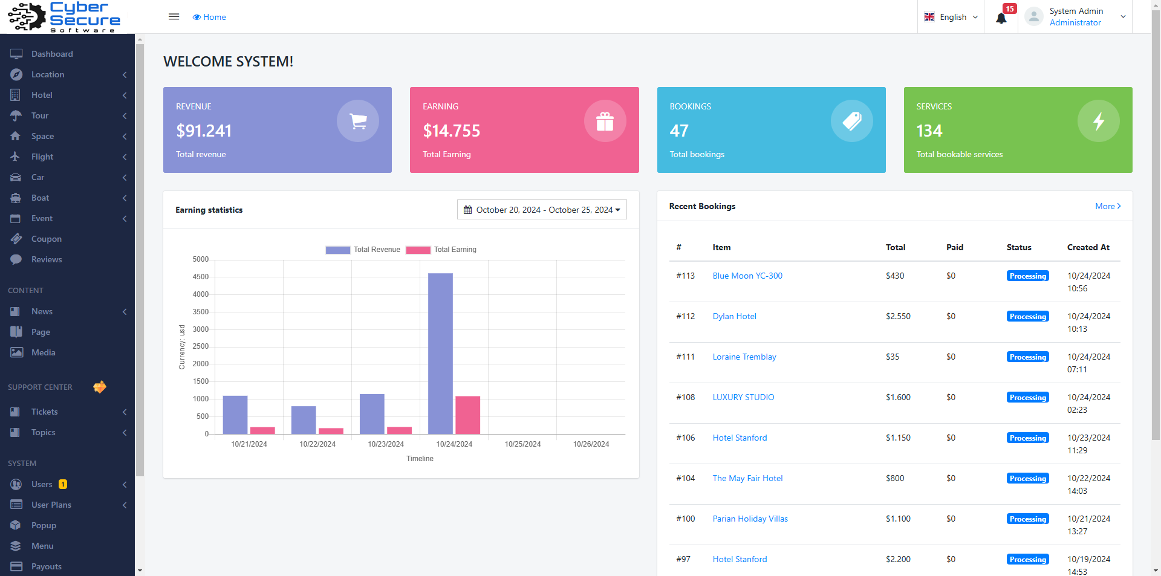
Task: Click the Home link in header
Action: (x=209, y=17)
